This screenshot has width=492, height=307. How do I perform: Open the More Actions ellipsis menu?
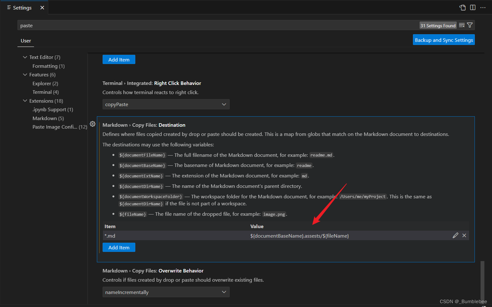[483, 7]
